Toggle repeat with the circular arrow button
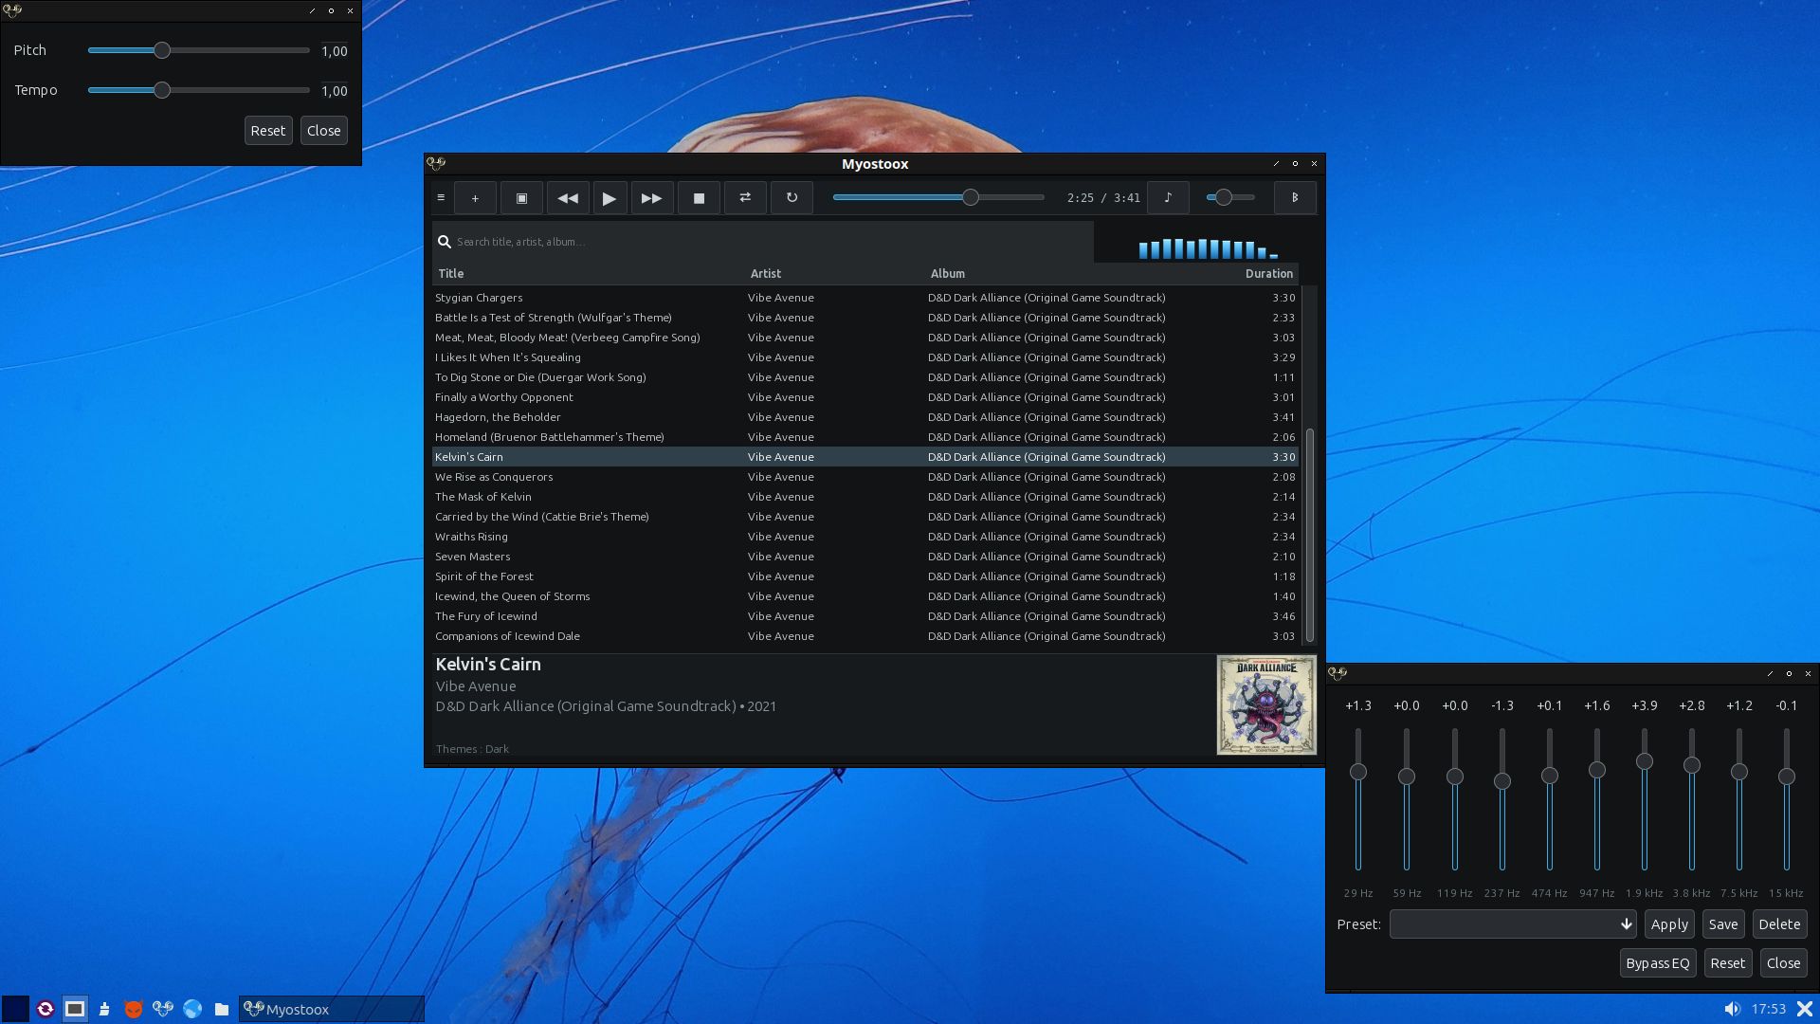Viewport: 1820px width, 1024px height. 792,198
